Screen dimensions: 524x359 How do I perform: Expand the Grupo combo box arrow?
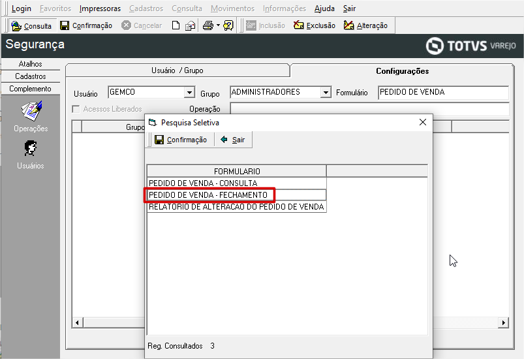326,92
